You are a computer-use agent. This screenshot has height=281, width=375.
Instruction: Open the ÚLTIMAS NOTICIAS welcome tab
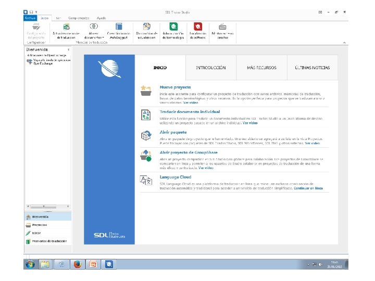click(x=312, y=68)
